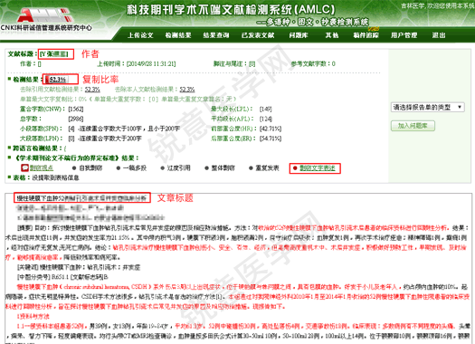
Task: Click the red dot beside 剽窃文字表述
Action: (295, 167)
